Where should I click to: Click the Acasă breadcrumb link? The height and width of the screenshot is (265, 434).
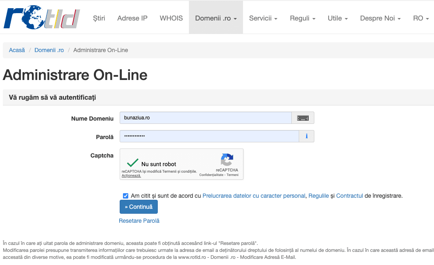[x=17, y=50]
